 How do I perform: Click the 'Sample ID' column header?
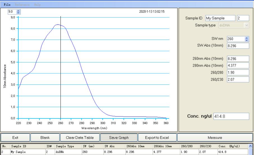[x=27, y=146]
